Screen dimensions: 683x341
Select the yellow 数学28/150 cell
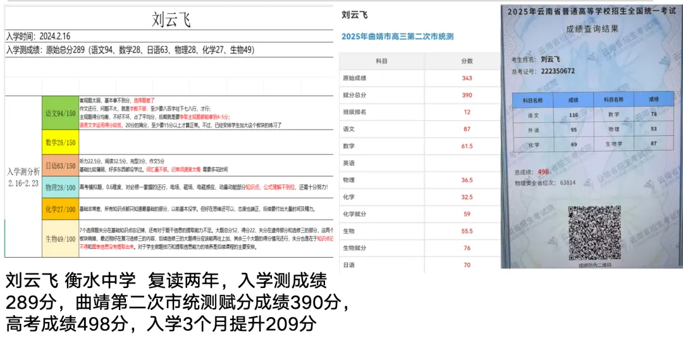click(x=60, y=142)
